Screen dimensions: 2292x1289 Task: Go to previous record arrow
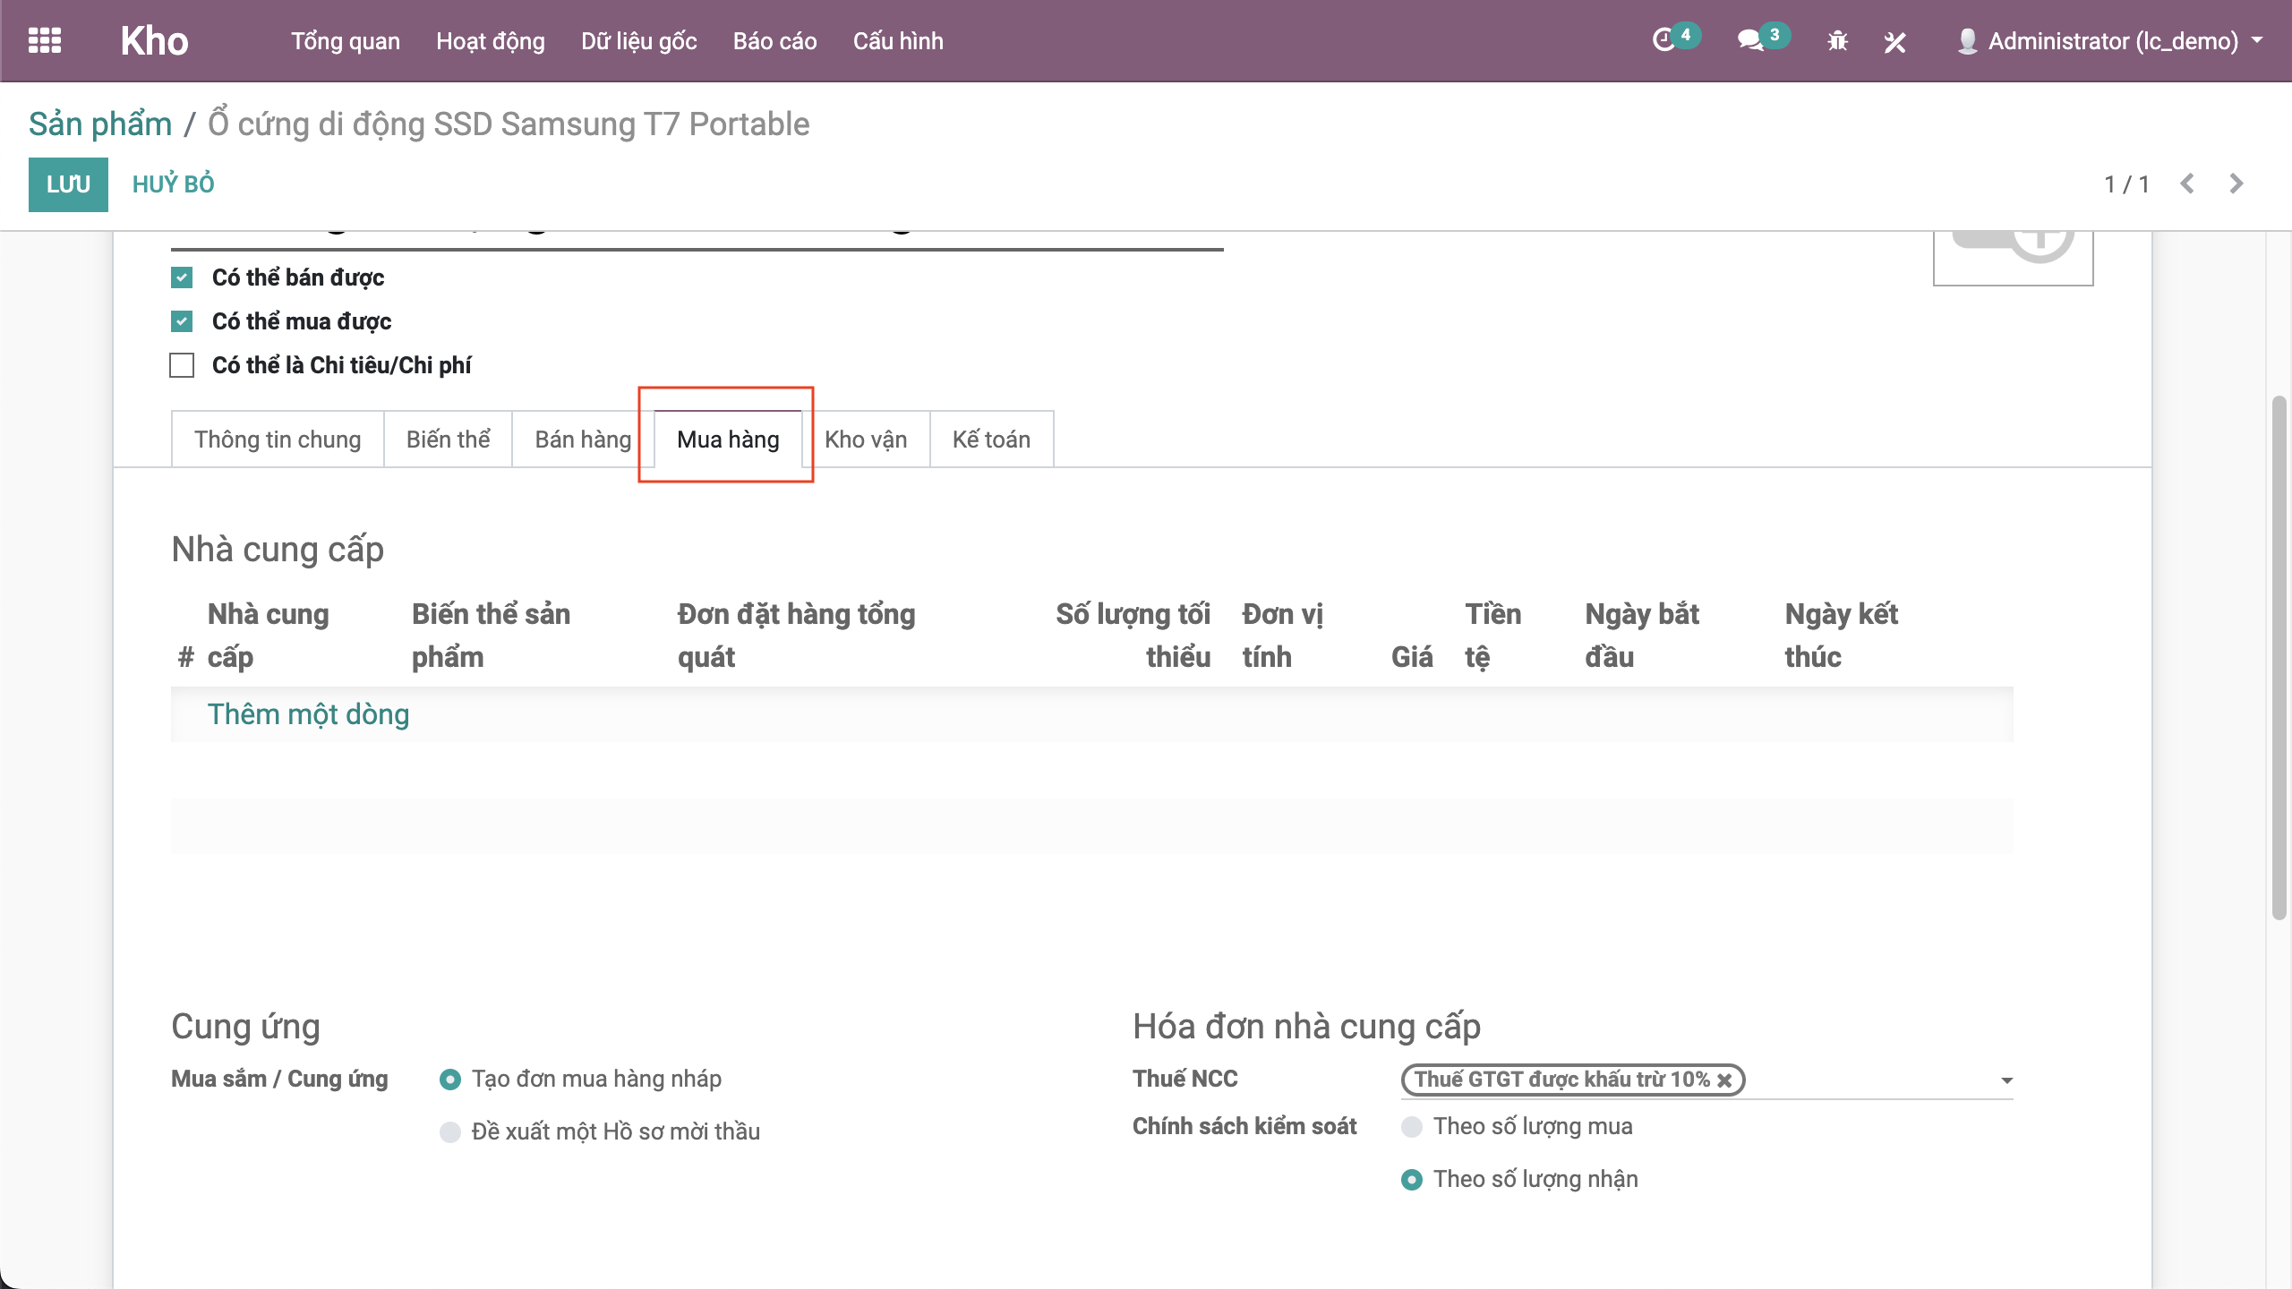(2187, 184)
